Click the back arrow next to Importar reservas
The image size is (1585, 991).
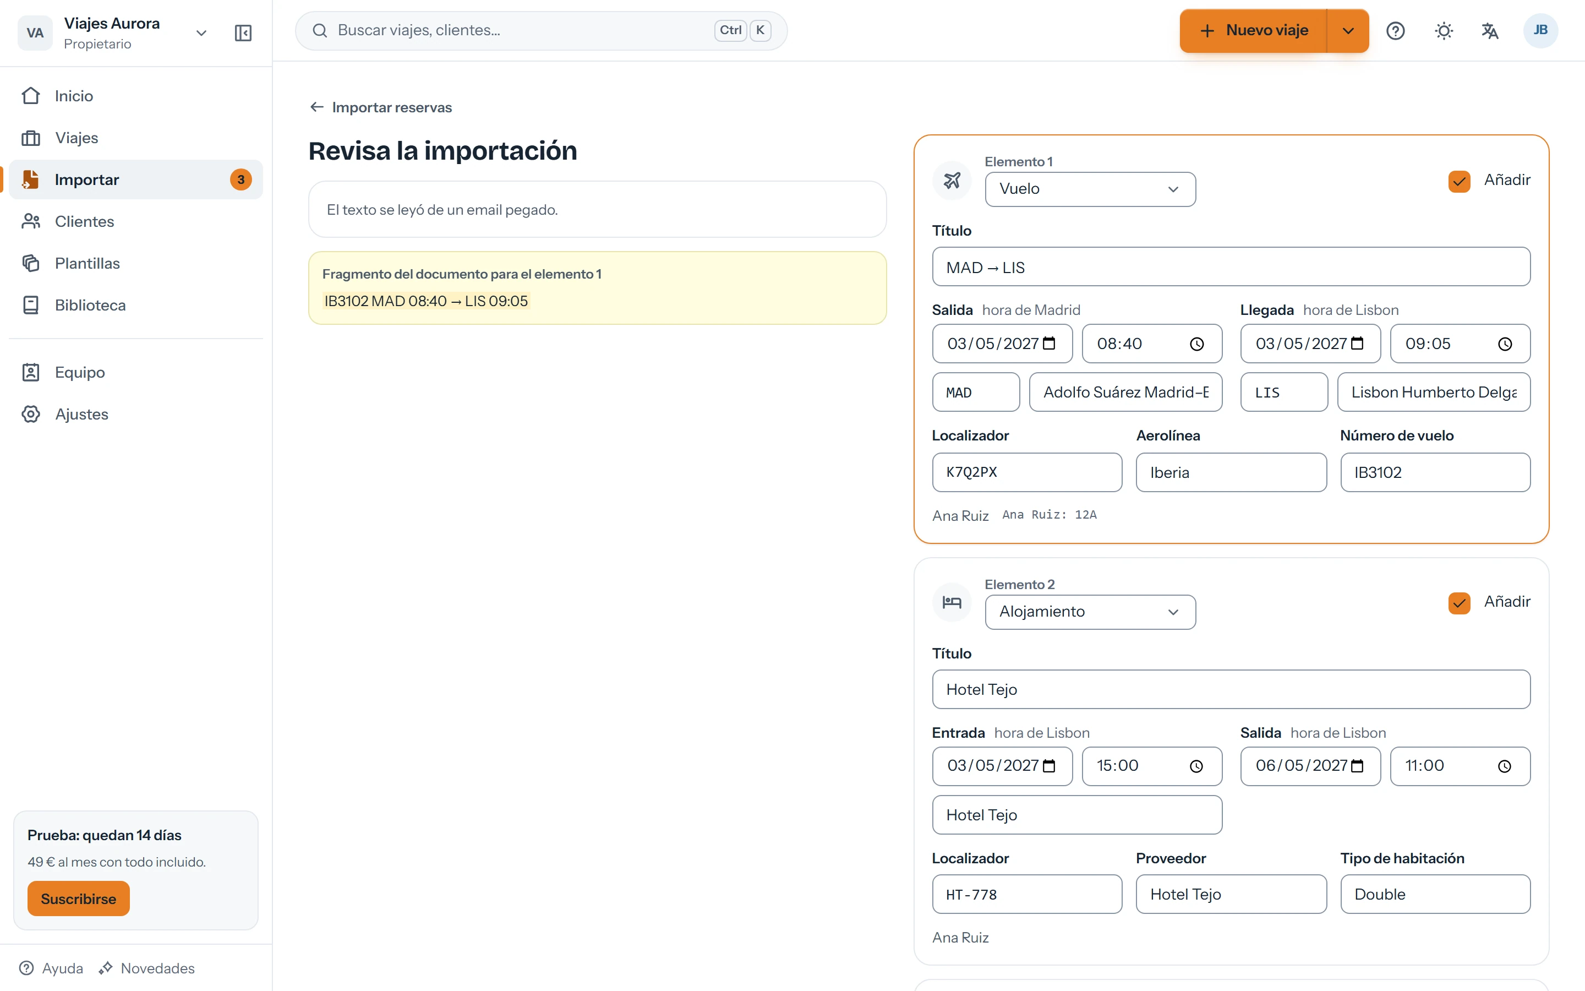[x=317, y=107]
